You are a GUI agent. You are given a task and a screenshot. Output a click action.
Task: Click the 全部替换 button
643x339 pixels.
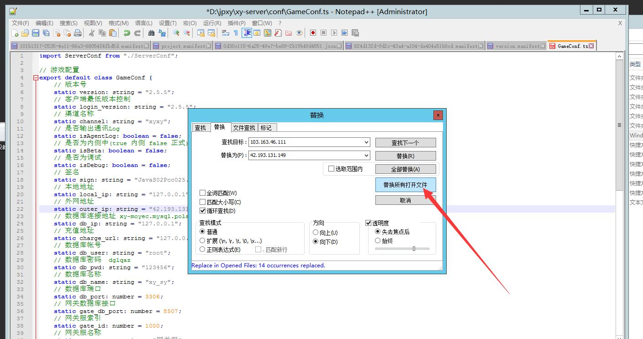(405, 169)
